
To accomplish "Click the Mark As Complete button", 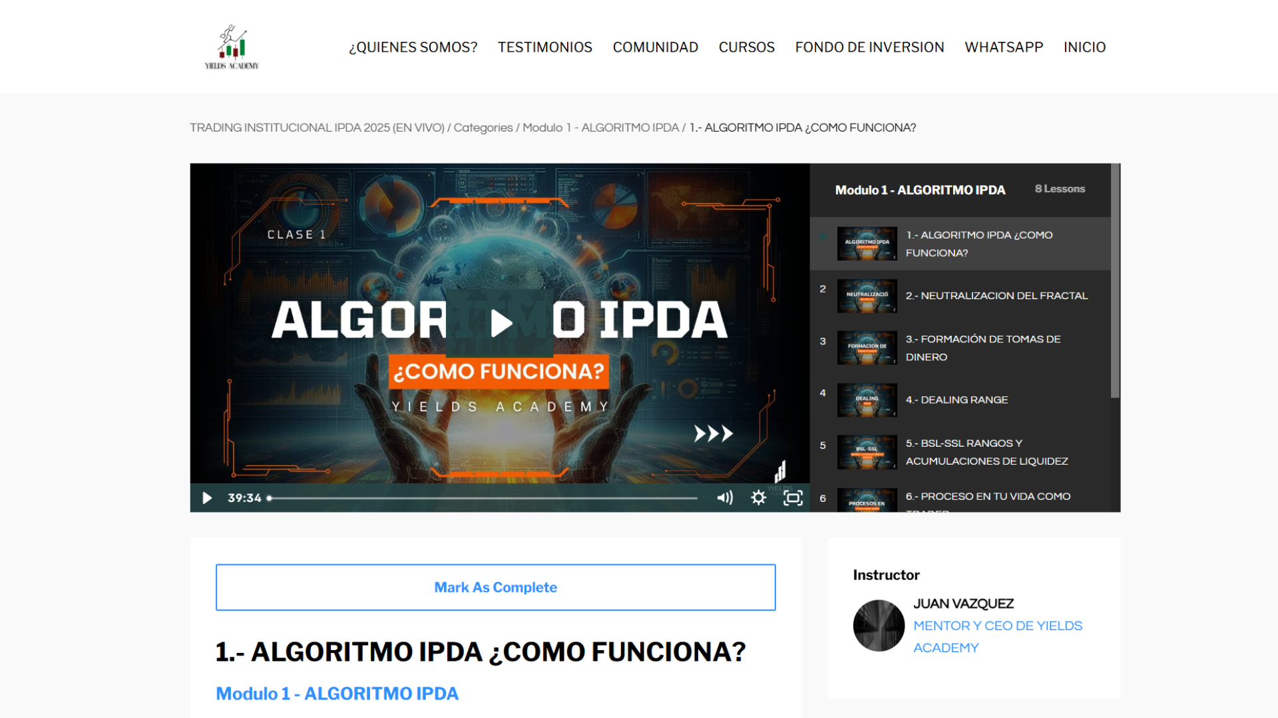I will pos(495,587).
